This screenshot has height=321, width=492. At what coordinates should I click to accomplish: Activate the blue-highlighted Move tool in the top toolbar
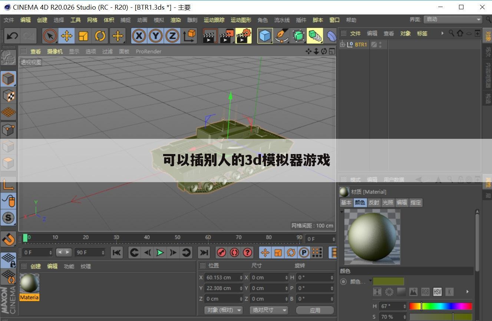coord(66,36)
